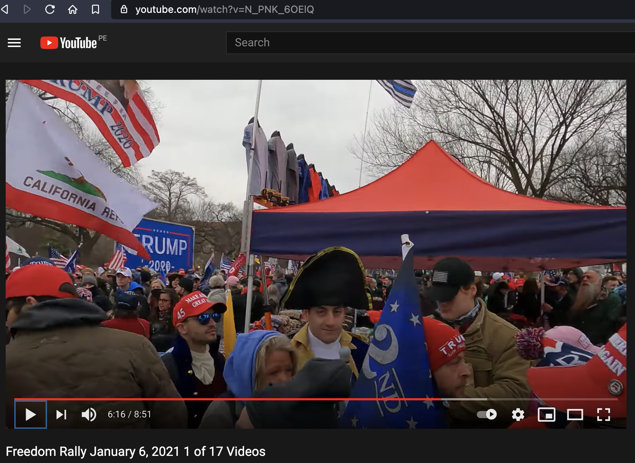Open the browser home page icon
635x463 pixels.
[x=73, y=9]
